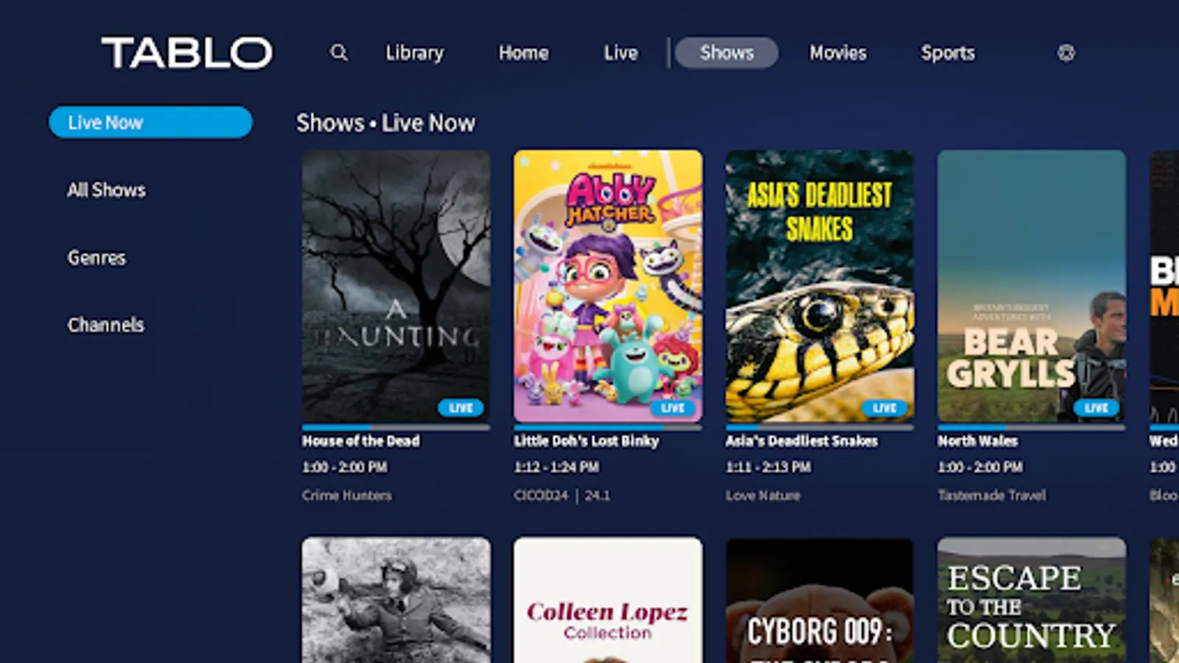The width and height of the screenshot is (1179, 663).
Task: Click LIVE badge on Bear Grylls poster
Action: tap(1096, 407)
